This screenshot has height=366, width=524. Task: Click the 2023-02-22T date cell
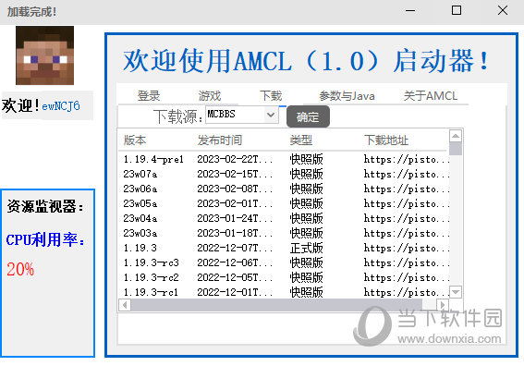pos(234,160)
